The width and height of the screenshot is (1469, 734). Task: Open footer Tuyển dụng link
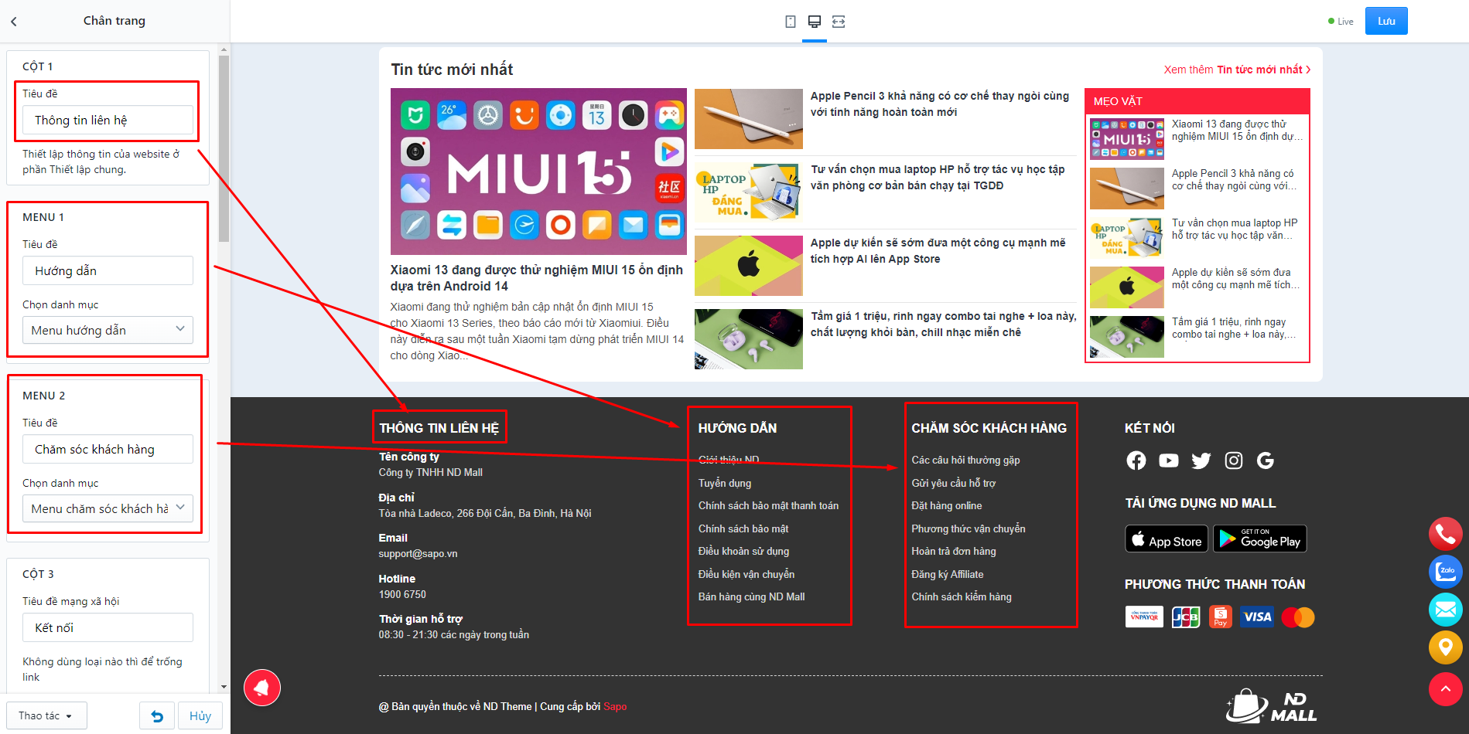(x=725, y=483)
